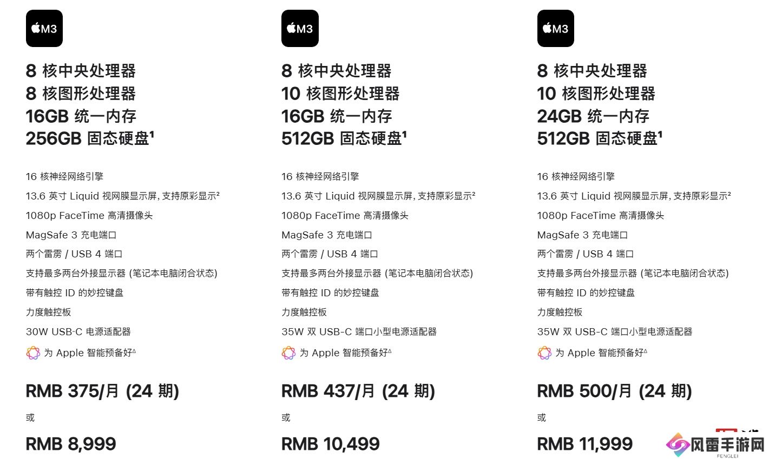
Task: Click the M3 chip icon above the 24GB model
Action: tap(555, 29)
